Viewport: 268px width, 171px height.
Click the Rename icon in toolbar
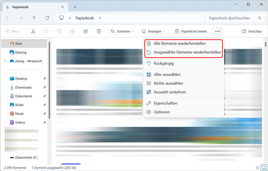pos(72,31)
